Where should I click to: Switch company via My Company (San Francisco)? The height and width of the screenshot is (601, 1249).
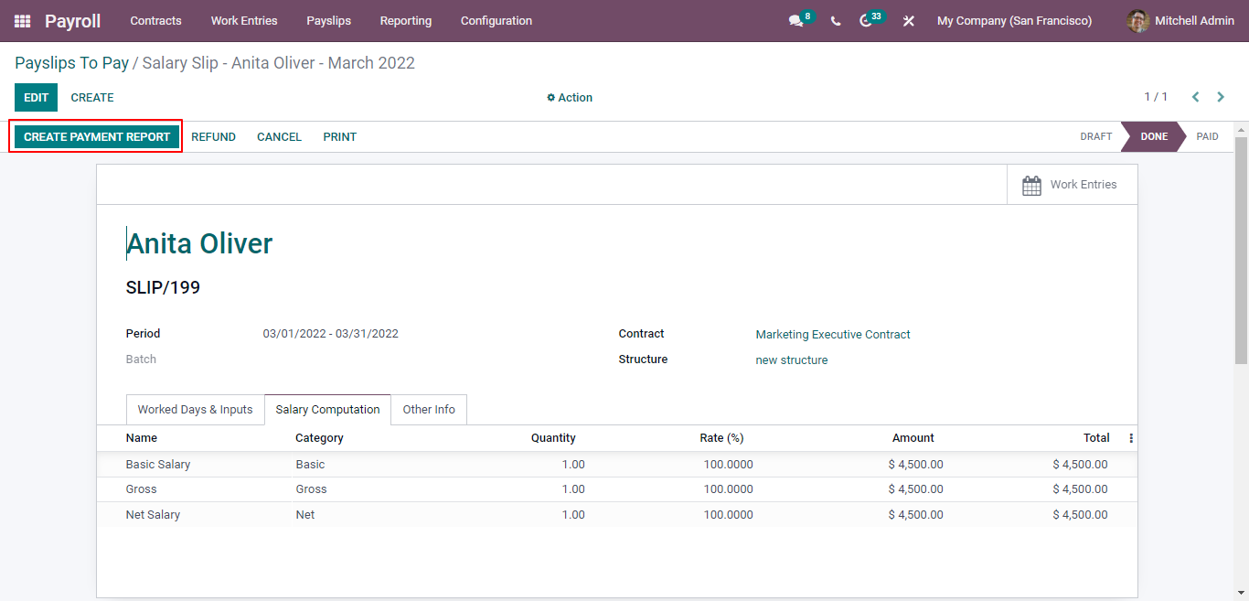(1014, 21)
